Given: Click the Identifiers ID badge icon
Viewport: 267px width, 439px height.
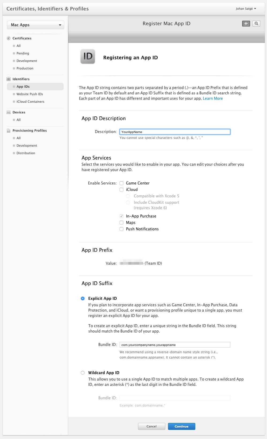Looking at the screenshot, I should click(9, 79).
